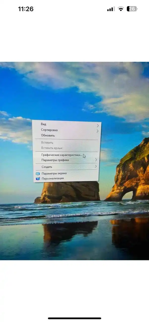Tap the 11:26 clock in status bar
149x322 pixels.
[26, 9]
